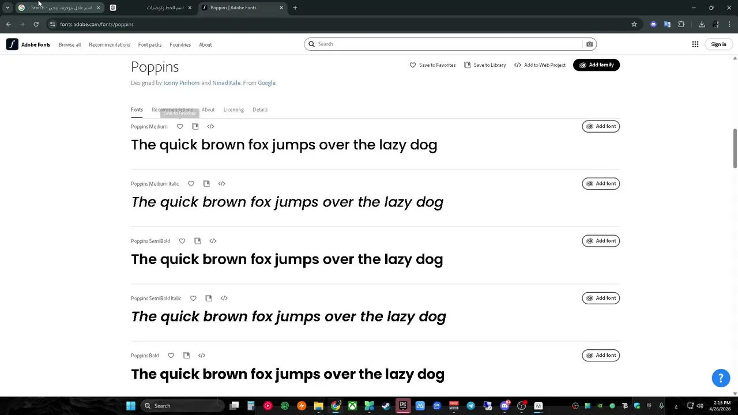This screenshot has height=415, width=738.
Task: Favorite Poppins SemiBold with heart icon
Action: (x=182, y=241)
